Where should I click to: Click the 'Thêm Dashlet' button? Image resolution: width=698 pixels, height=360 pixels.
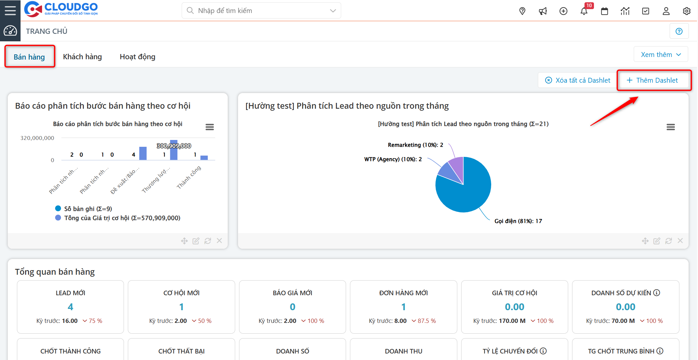(x=653, y=80)
